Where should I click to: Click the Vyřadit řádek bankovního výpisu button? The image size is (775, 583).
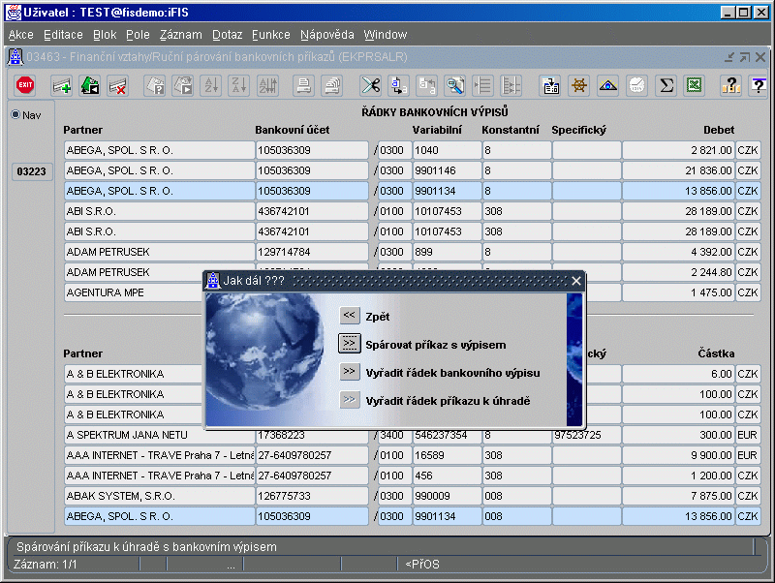350,372
